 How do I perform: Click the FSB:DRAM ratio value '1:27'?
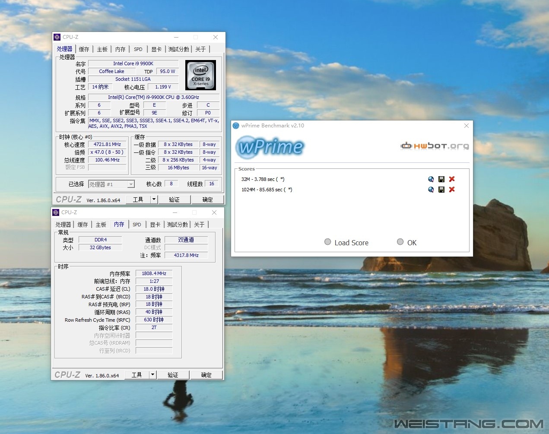tap(154, 281)
